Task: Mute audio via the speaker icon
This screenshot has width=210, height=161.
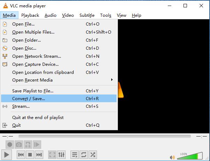Action: [x=172, y=157]
